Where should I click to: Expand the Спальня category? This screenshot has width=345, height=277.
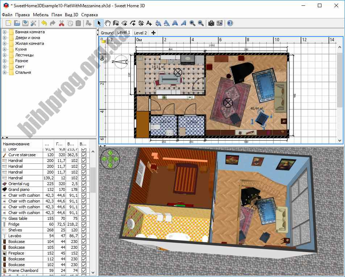[x=4, y=72]
